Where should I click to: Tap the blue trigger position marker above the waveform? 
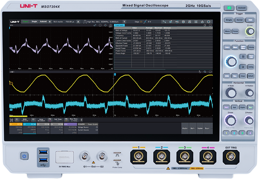115,74
